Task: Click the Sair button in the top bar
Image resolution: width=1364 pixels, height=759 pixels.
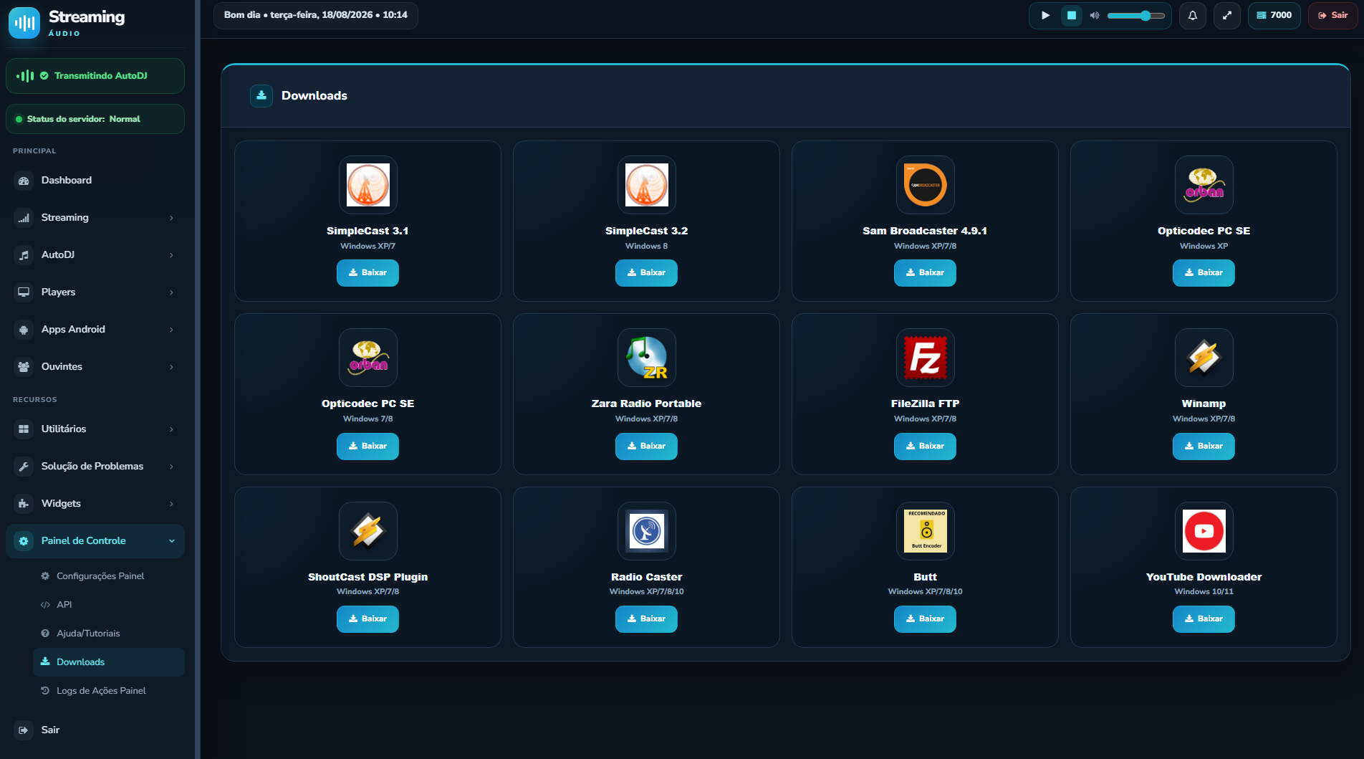Action: tap(1332, 15)
